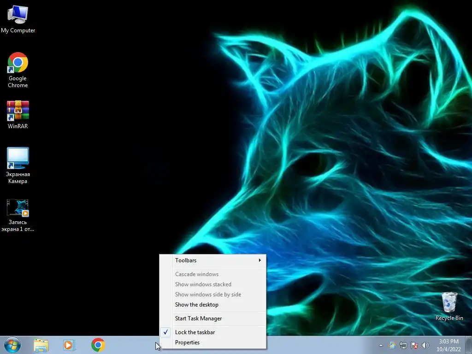Image resolution: width=472 pixels, height=354 pixels.
Task: Launch Chrome from the taskbar
Action: pos(98,345)
